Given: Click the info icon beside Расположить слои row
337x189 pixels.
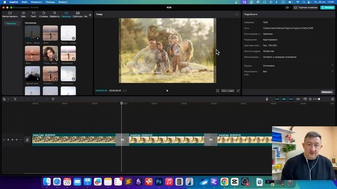Looking at the screenshot, I should 332,71.
